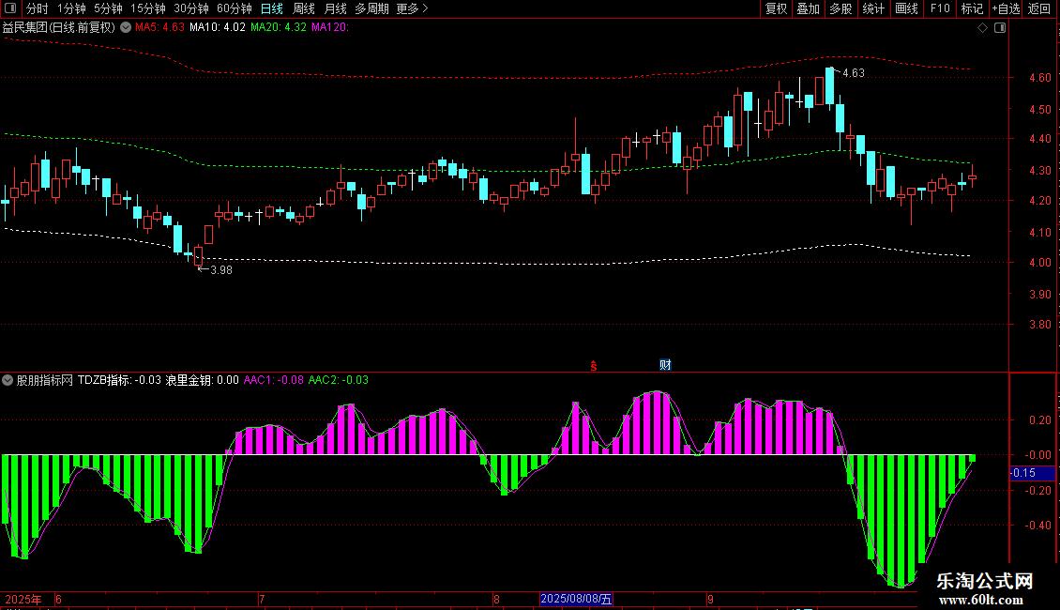Select the 1分钟 period tab
This screenshot has width=1060, height=610.
click(x=71, y=8)
